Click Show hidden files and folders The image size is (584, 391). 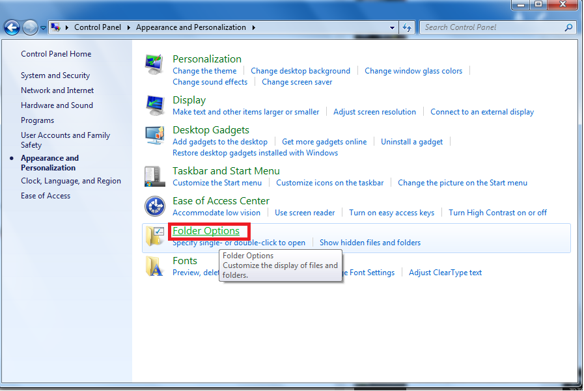(x=370, y=243)
